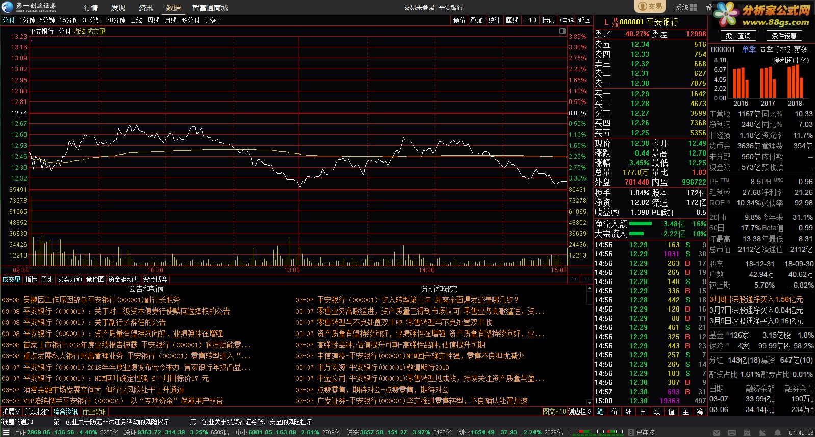Click the 交易 trading account button
815x437 pixels.
point(650,6)
